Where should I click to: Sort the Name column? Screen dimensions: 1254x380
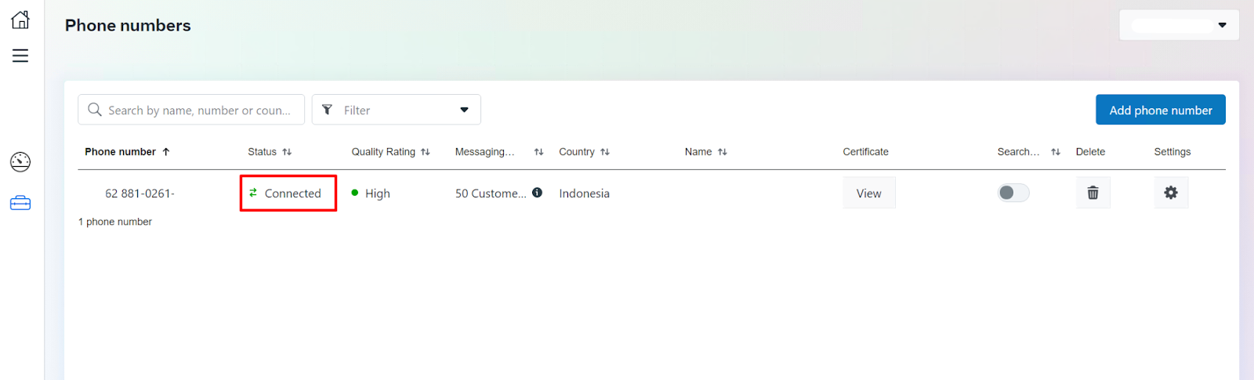click(x=723, y=152)
